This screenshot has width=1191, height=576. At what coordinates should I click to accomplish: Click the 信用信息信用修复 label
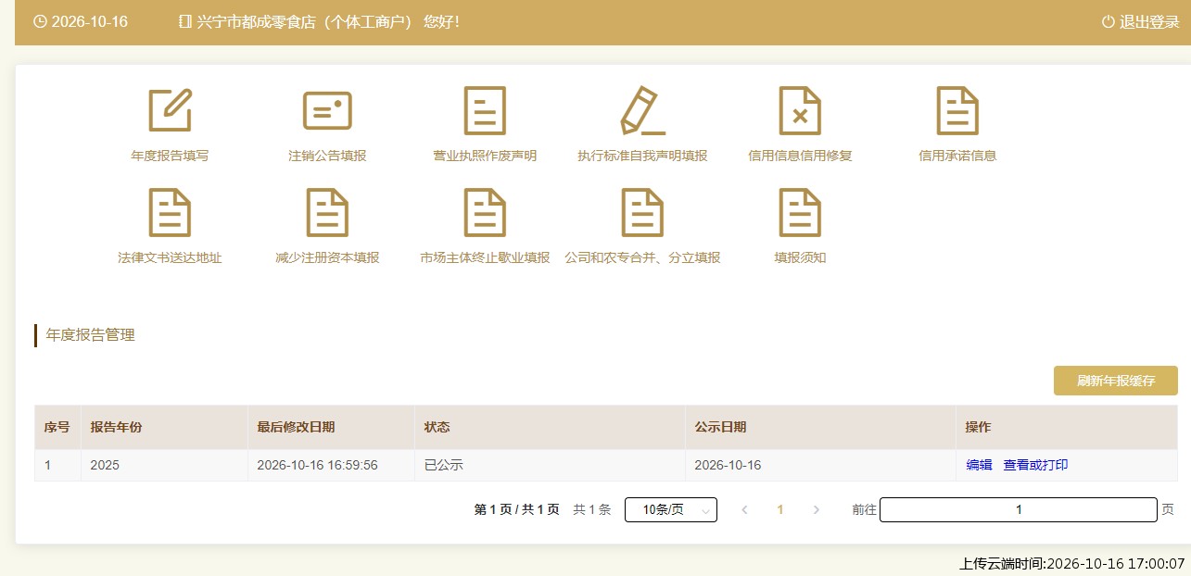[x=800, y=156]
